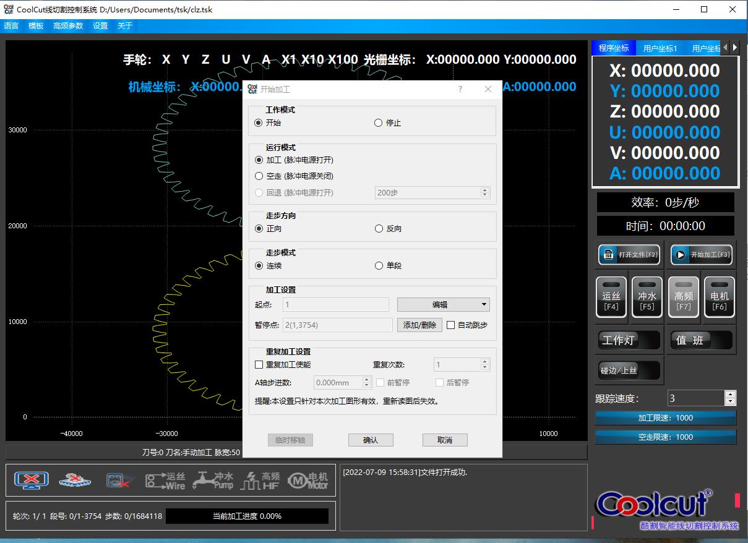
Task: Toggle the 运丝 [F4] button
Action: 611,297
